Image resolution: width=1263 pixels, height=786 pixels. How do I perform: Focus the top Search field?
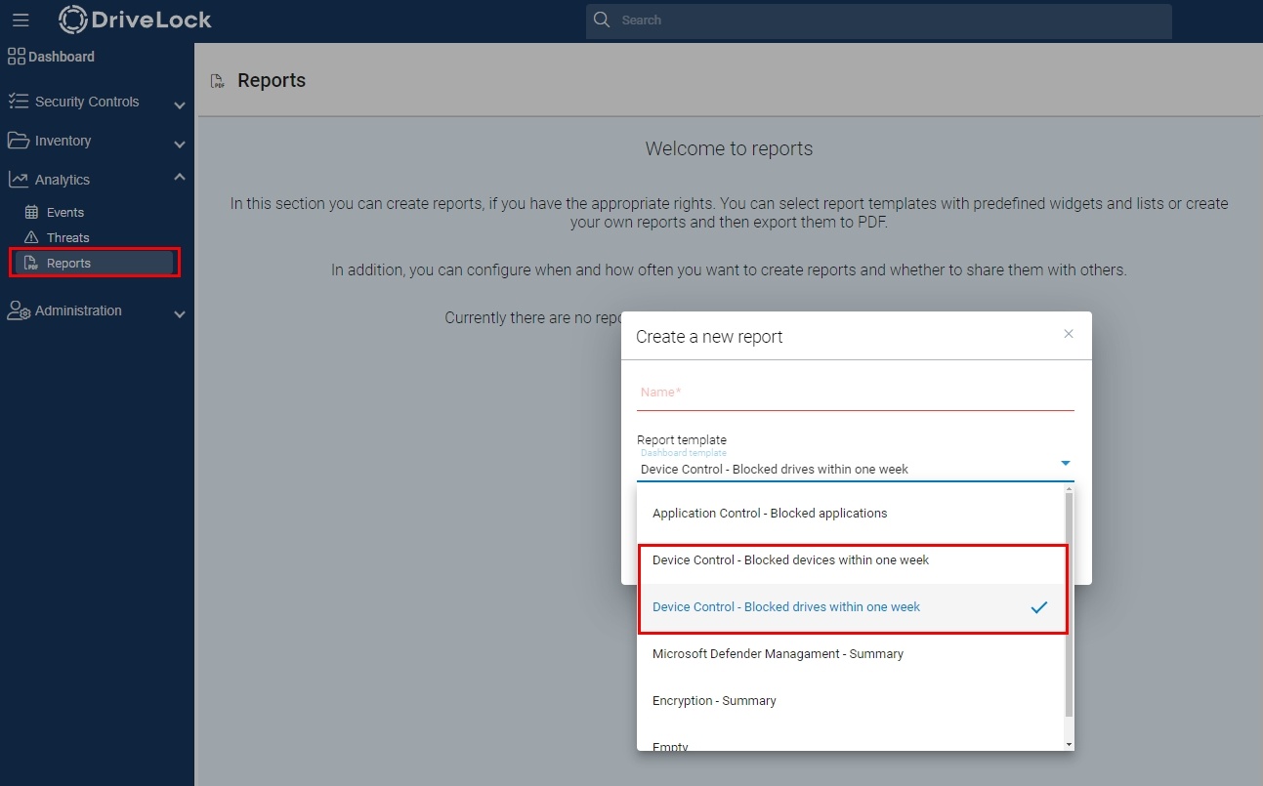[878, 21]
